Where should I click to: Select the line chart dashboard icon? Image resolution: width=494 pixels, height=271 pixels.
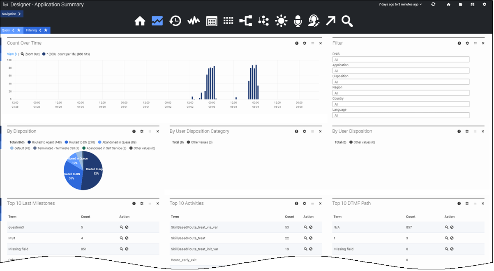pyautogui.click(x=157, y=21)
